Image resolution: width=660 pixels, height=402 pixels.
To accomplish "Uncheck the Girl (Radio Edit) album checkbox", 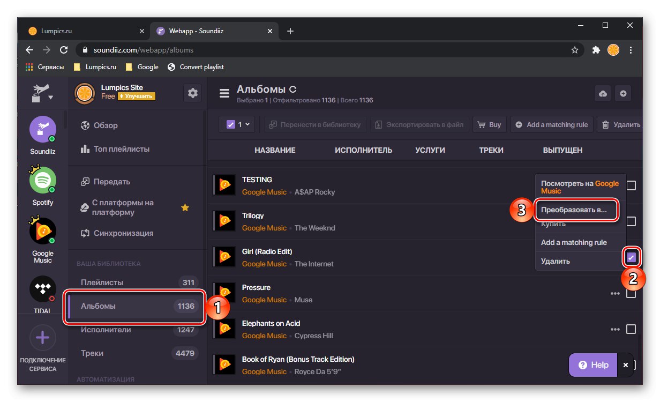I will coord(631,257).
